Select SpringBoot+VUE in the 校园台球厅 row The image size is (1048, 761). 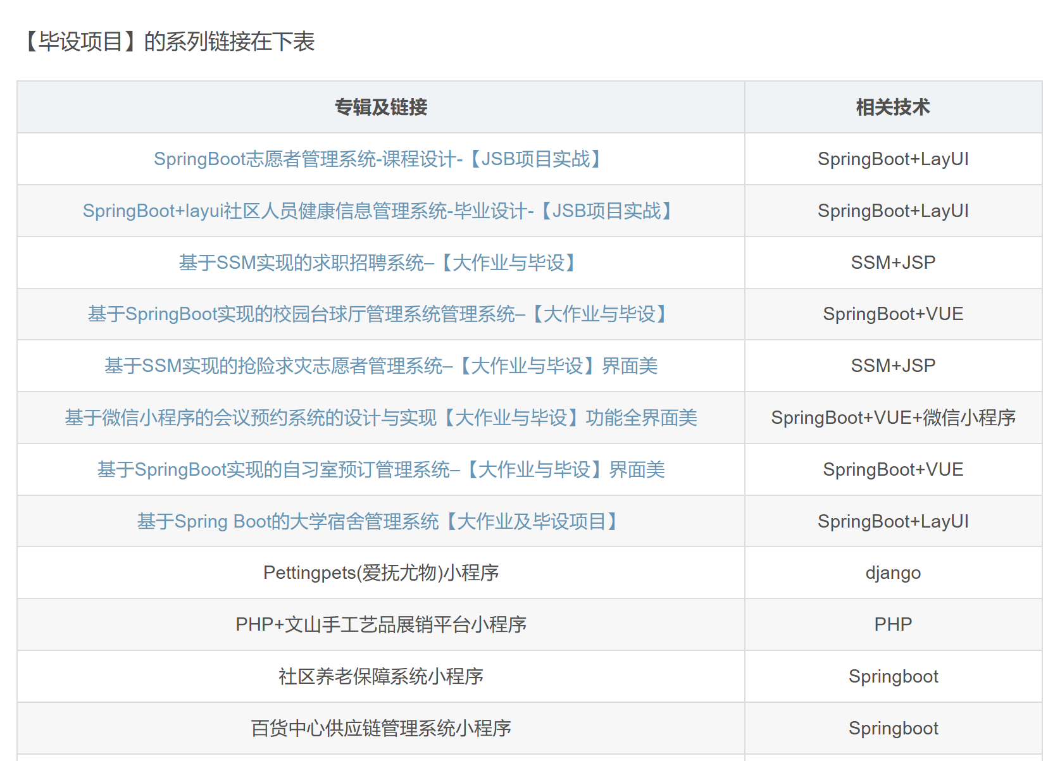point(893,314)
